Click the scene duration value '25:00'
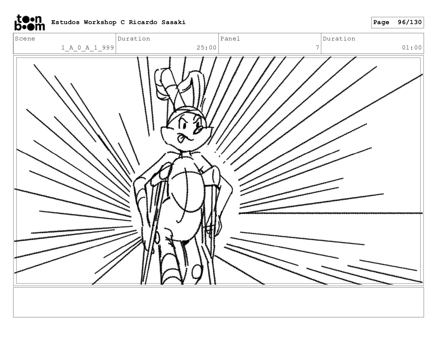Viewport: 437px width, 337px height. pyautogui.click(x=207, y=48)
